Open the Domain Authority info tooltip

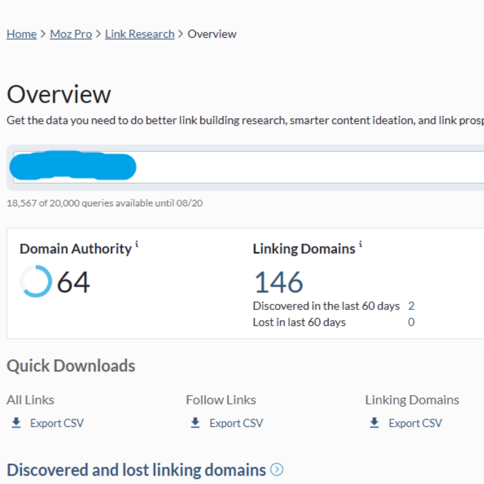tap(137, 244)
